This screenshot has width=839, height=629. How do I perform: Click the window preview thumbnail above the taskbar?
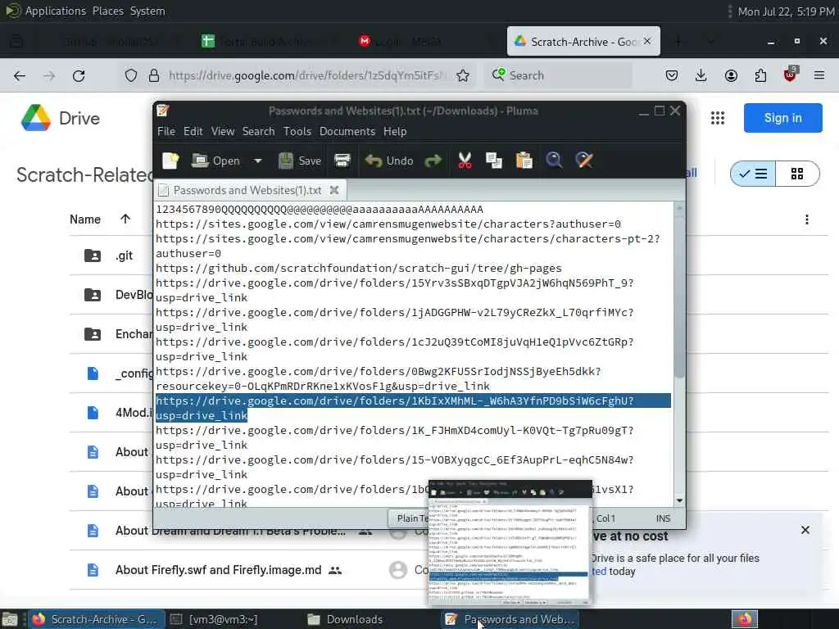[510, 543]
